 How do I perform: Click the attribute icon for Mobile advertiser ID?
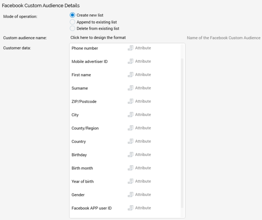pos(130,61)
